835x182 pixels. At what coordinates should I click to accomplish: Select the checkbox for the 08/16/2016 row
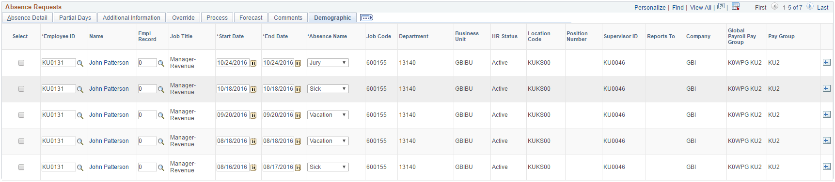(21, 167)
